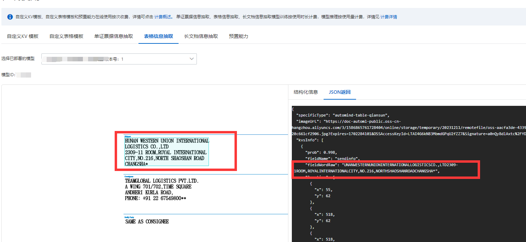The width and height of the screenshot is (526, 242).
Task: Click the Consignee field label
Action: [x=128, y=176]
